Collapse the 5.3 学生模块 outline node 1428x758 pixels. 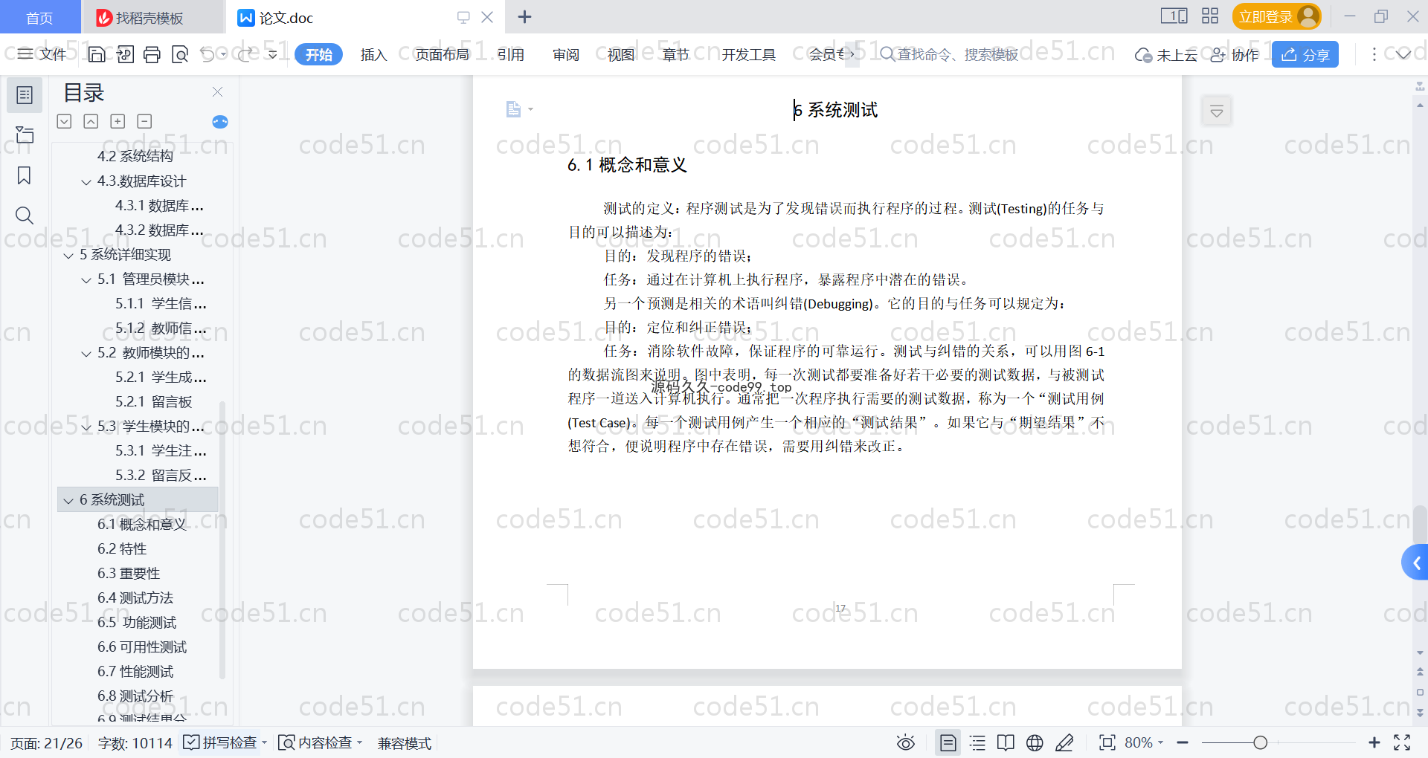pos(86,427)
